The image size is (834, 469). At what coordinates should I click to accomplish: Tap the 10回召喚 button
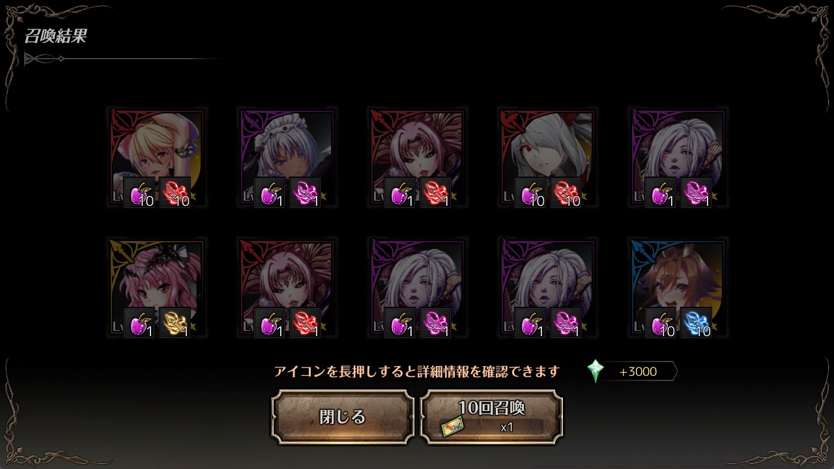pos(491,417)
